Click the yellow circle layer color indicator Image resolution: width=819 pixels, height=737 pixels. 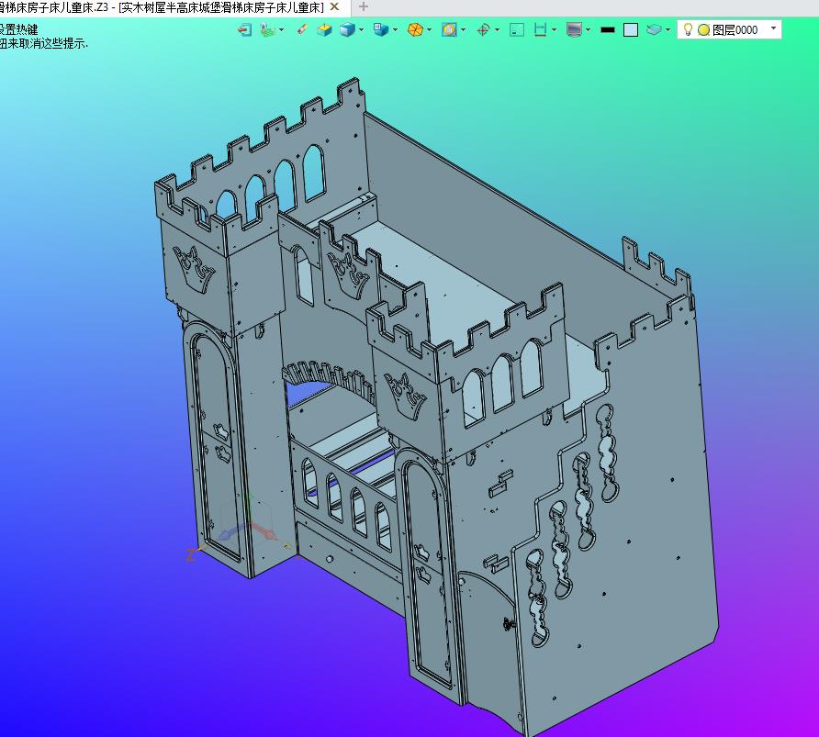tap(703, 29)
